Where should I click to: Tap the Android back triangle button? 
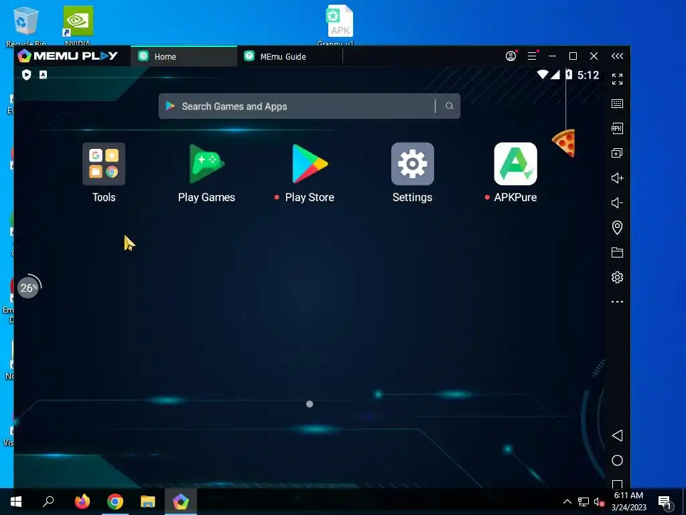pos(617,435)
